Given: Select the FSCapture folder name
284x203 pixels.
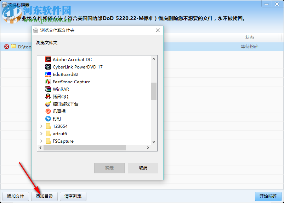Looking at the screenshot, I should tap(63, 141).
